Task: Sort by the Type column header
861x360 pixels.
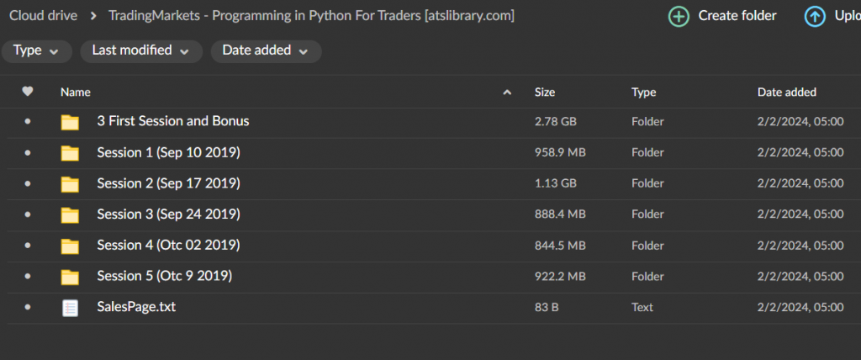Action: (x=643, y=93)
